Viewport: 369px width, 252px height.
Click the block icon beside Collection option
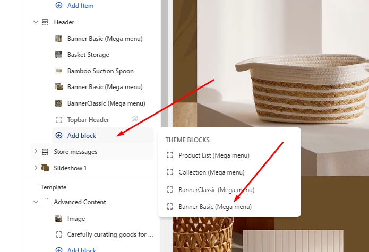click(x=170, y=172)
